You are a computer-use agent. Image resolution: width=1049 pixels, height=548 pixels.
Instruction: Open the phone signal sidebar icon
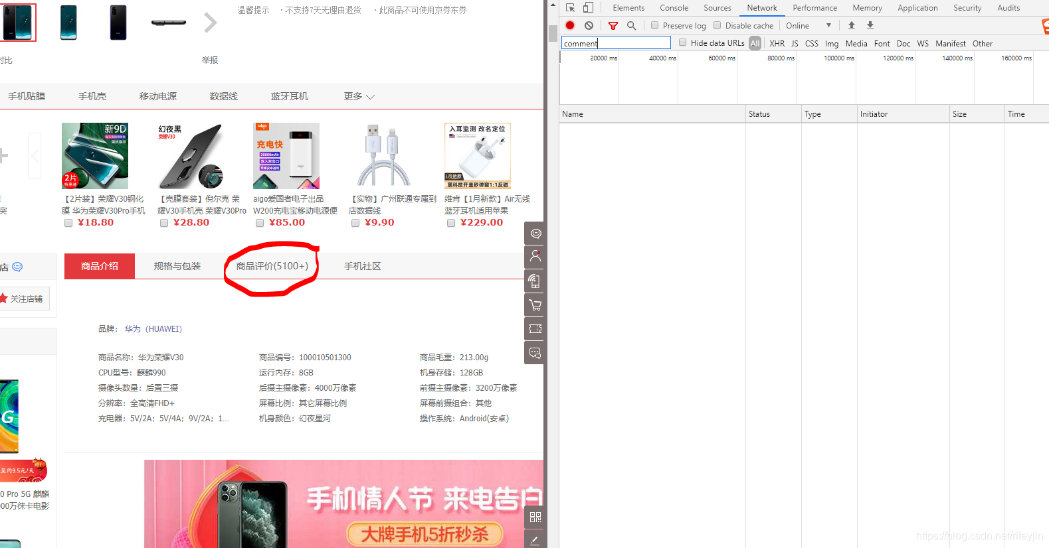pyautogui.click(x=535, y=281)
